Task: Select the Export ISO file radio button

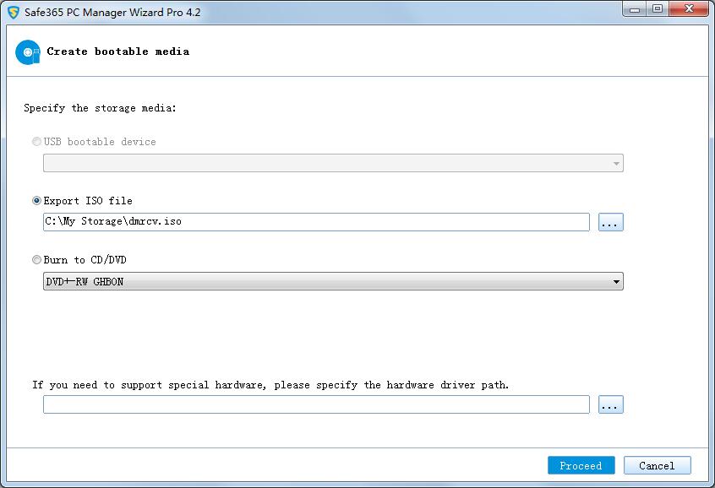Action: pos(36,201)
